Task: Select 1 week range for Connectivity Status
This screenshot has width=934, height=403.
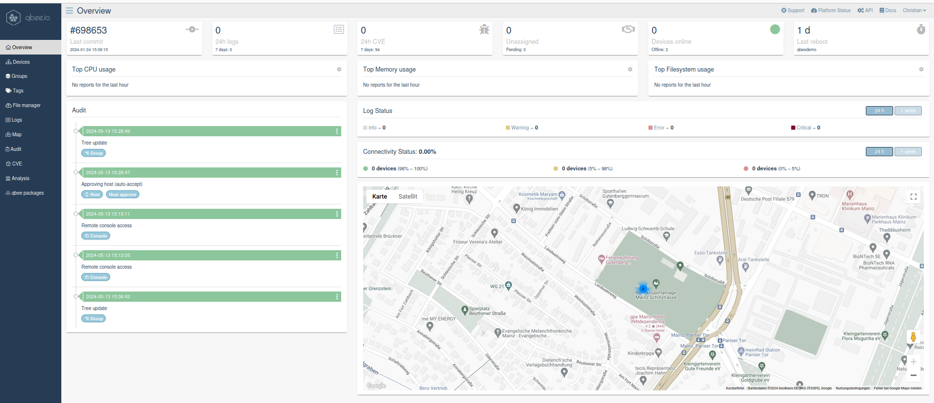Action: coord(908,151)
